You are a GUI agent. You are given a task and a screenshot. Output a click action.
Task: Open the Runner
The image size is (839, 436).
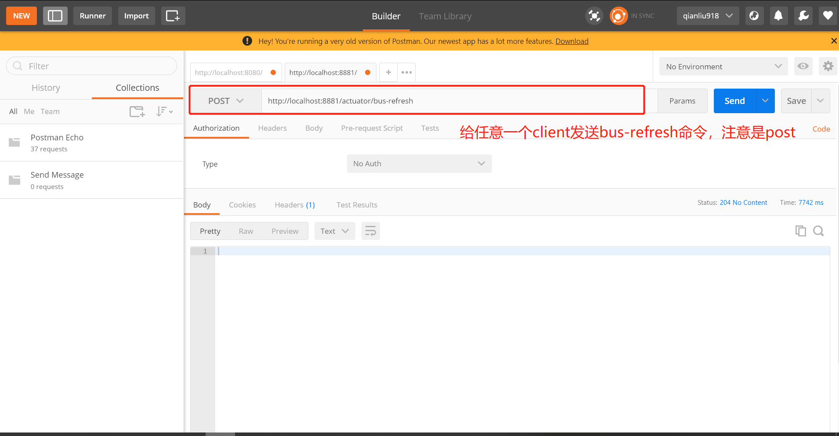pos(93,16)
